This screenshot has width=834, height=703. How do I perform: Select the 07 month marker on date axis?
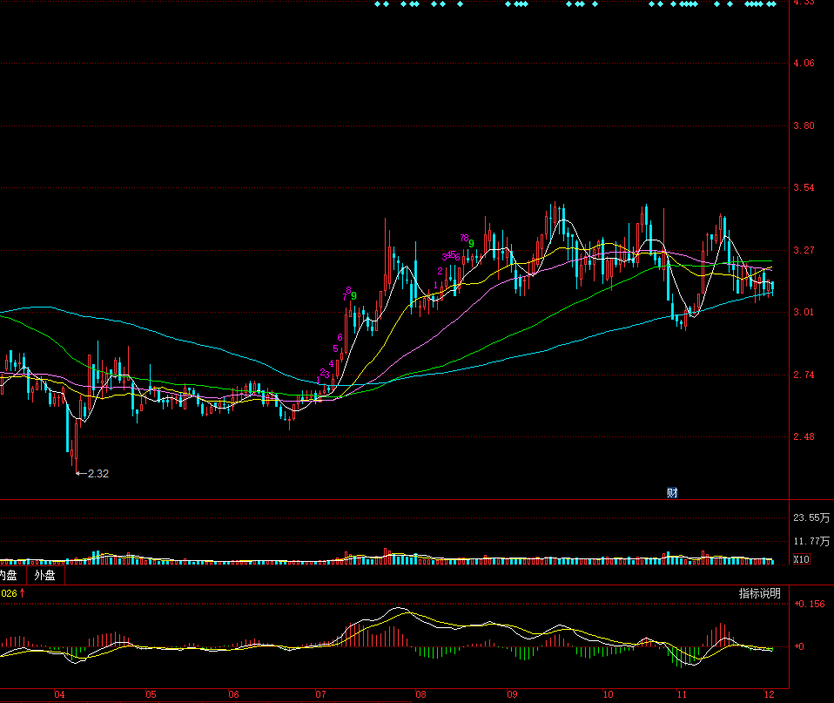320,694
